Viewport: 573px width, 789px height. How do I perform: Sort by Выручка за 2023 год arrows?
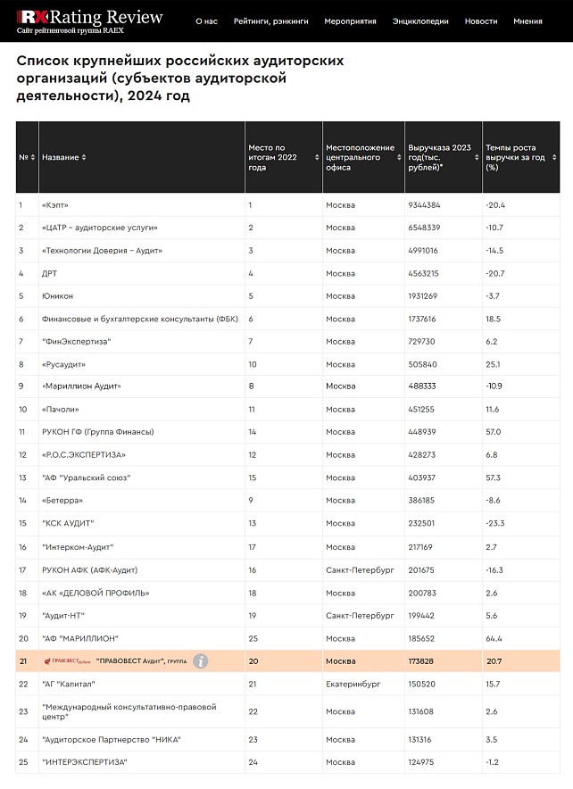477,157
